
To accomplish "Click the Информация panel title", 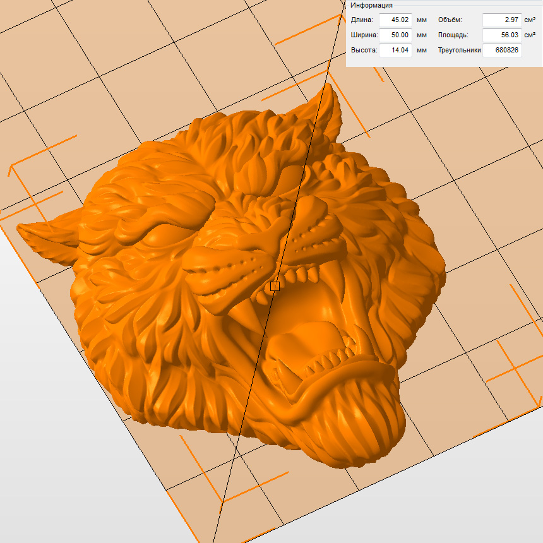I will click(372, 5).
